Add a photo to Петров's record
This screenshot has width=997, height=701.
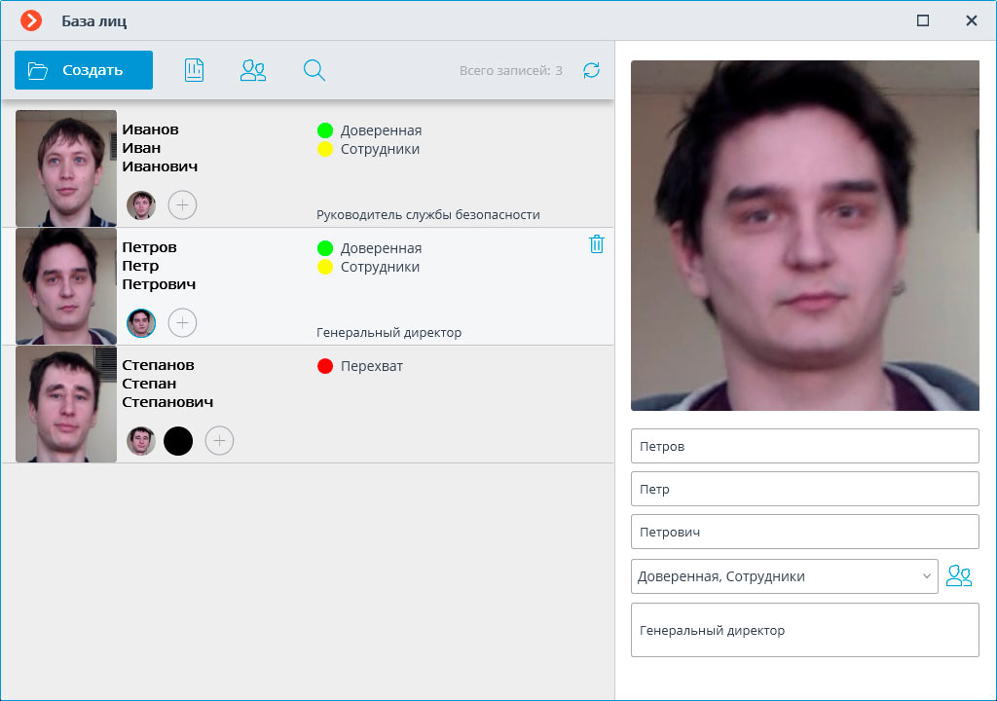click(x=182, y=322)
